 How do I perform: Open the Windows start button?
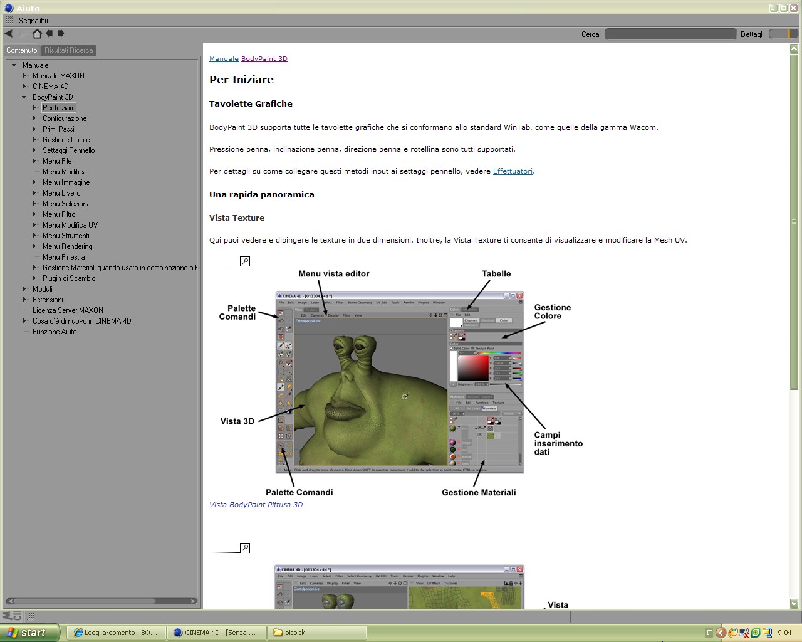pyautogui.click(x=30, y=633)
